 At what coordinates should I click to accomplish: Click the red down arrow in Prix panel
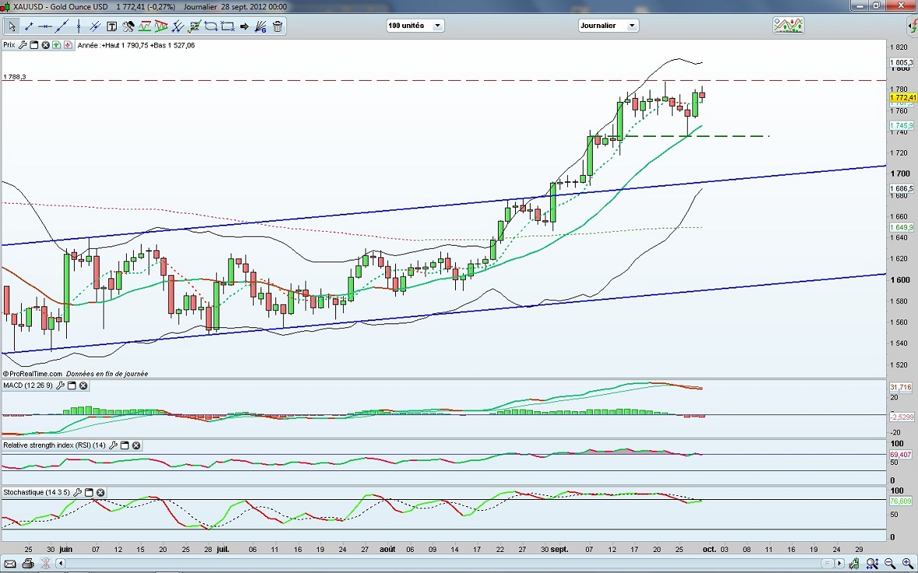coord(68,45)
